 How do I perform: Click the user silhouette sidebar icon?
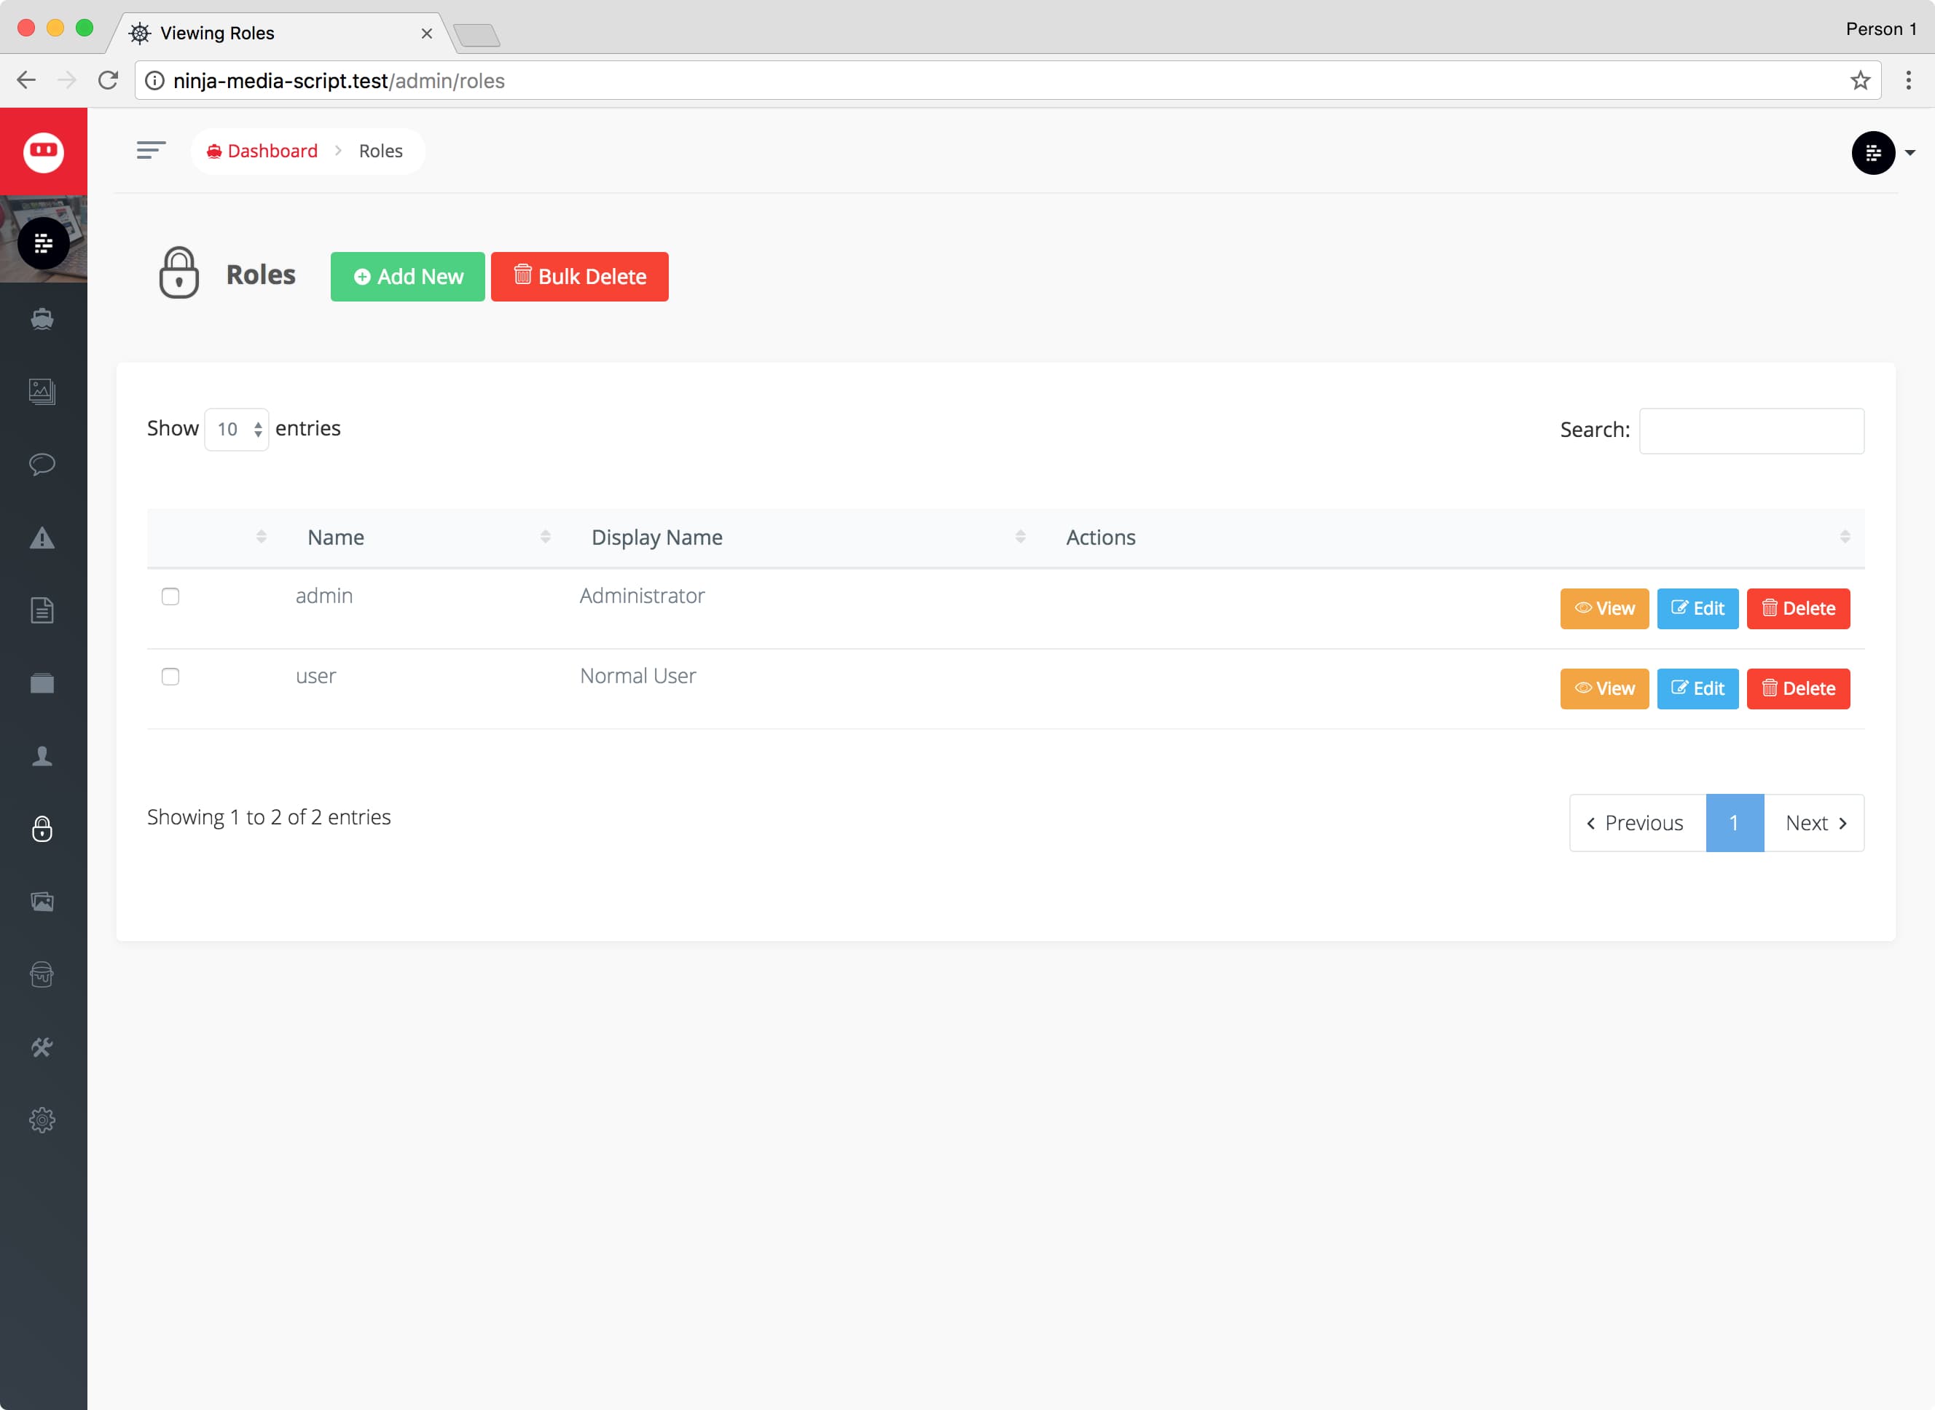pyautogui.click(x=42, y=756)
